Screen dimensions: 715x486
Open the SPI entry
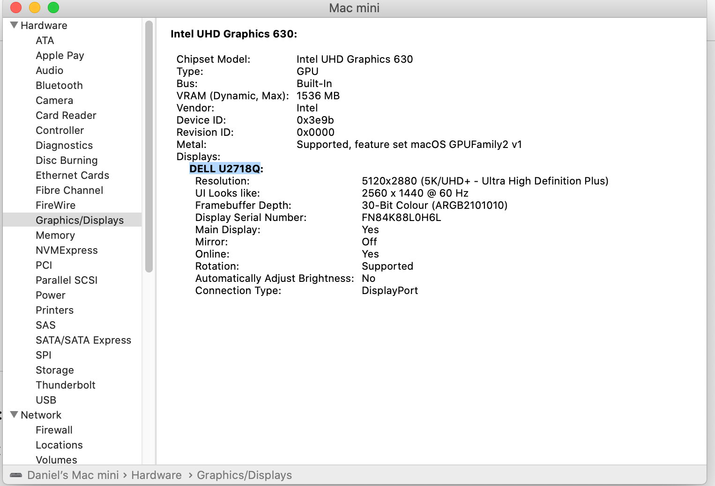click(44, 355)
